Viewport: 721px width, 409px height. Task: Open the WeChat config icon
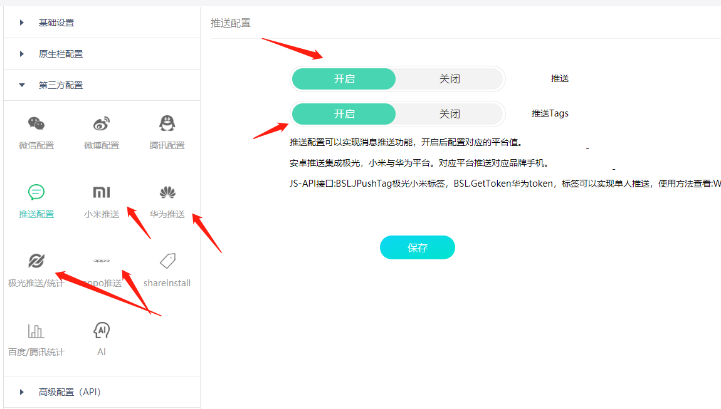pyautogui.click(x=36, y=123)
